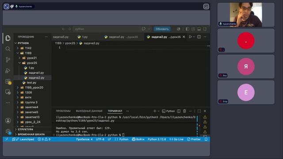Open Explorer panel more actions

[46, 37]
